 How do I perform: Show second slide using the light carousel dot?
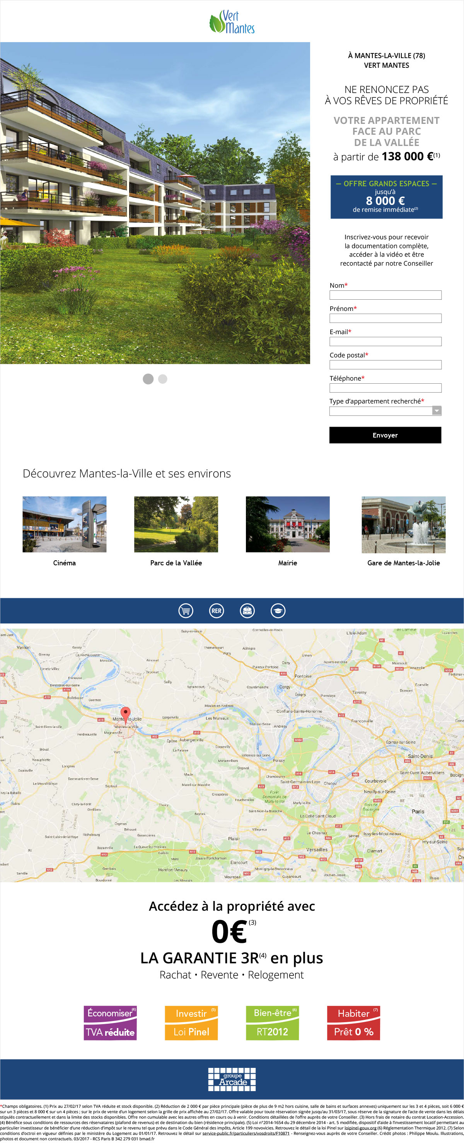pos(163,379)
